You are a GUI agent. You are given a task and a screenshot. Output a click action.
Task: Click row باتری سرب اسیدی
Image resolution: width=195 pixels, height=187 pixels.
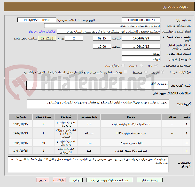pos(99,143)
